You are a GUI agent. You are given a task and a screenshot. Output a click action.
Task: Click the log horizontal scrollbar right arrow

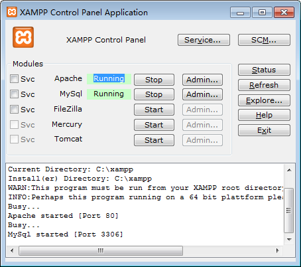(278, 250)
